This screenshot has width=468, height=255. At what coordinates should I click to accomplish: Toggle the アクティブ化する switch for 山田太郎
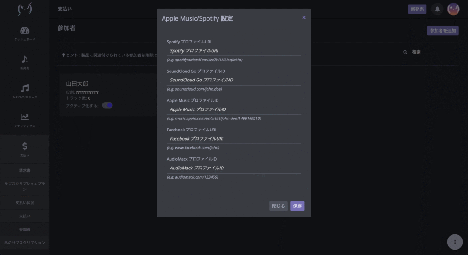tap(107, 105)
